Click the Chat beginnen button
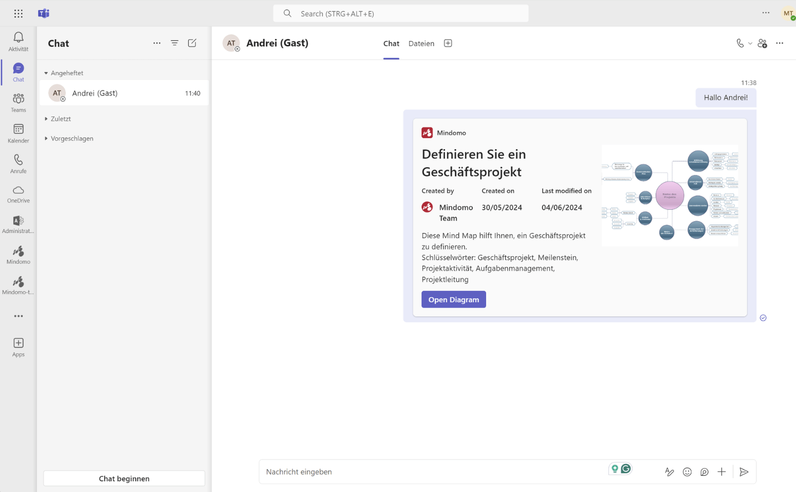The width and height of the screenshot is (796, 492). (x=124, y=479)
